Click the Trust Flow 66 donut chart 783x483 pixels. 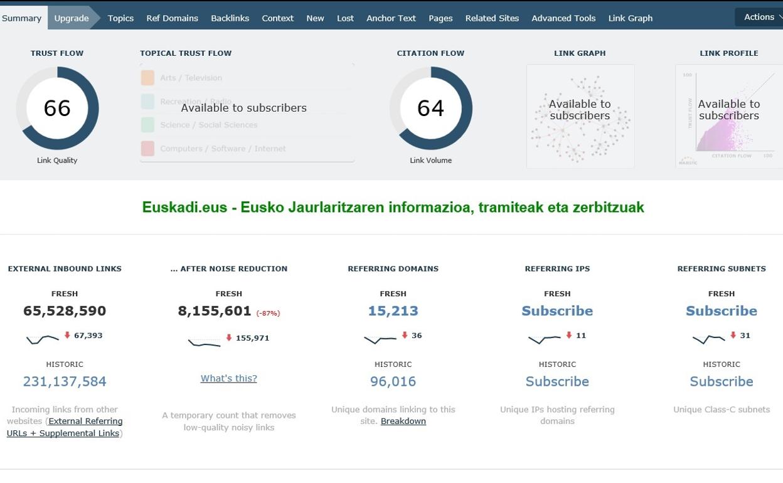pos(57,108)
